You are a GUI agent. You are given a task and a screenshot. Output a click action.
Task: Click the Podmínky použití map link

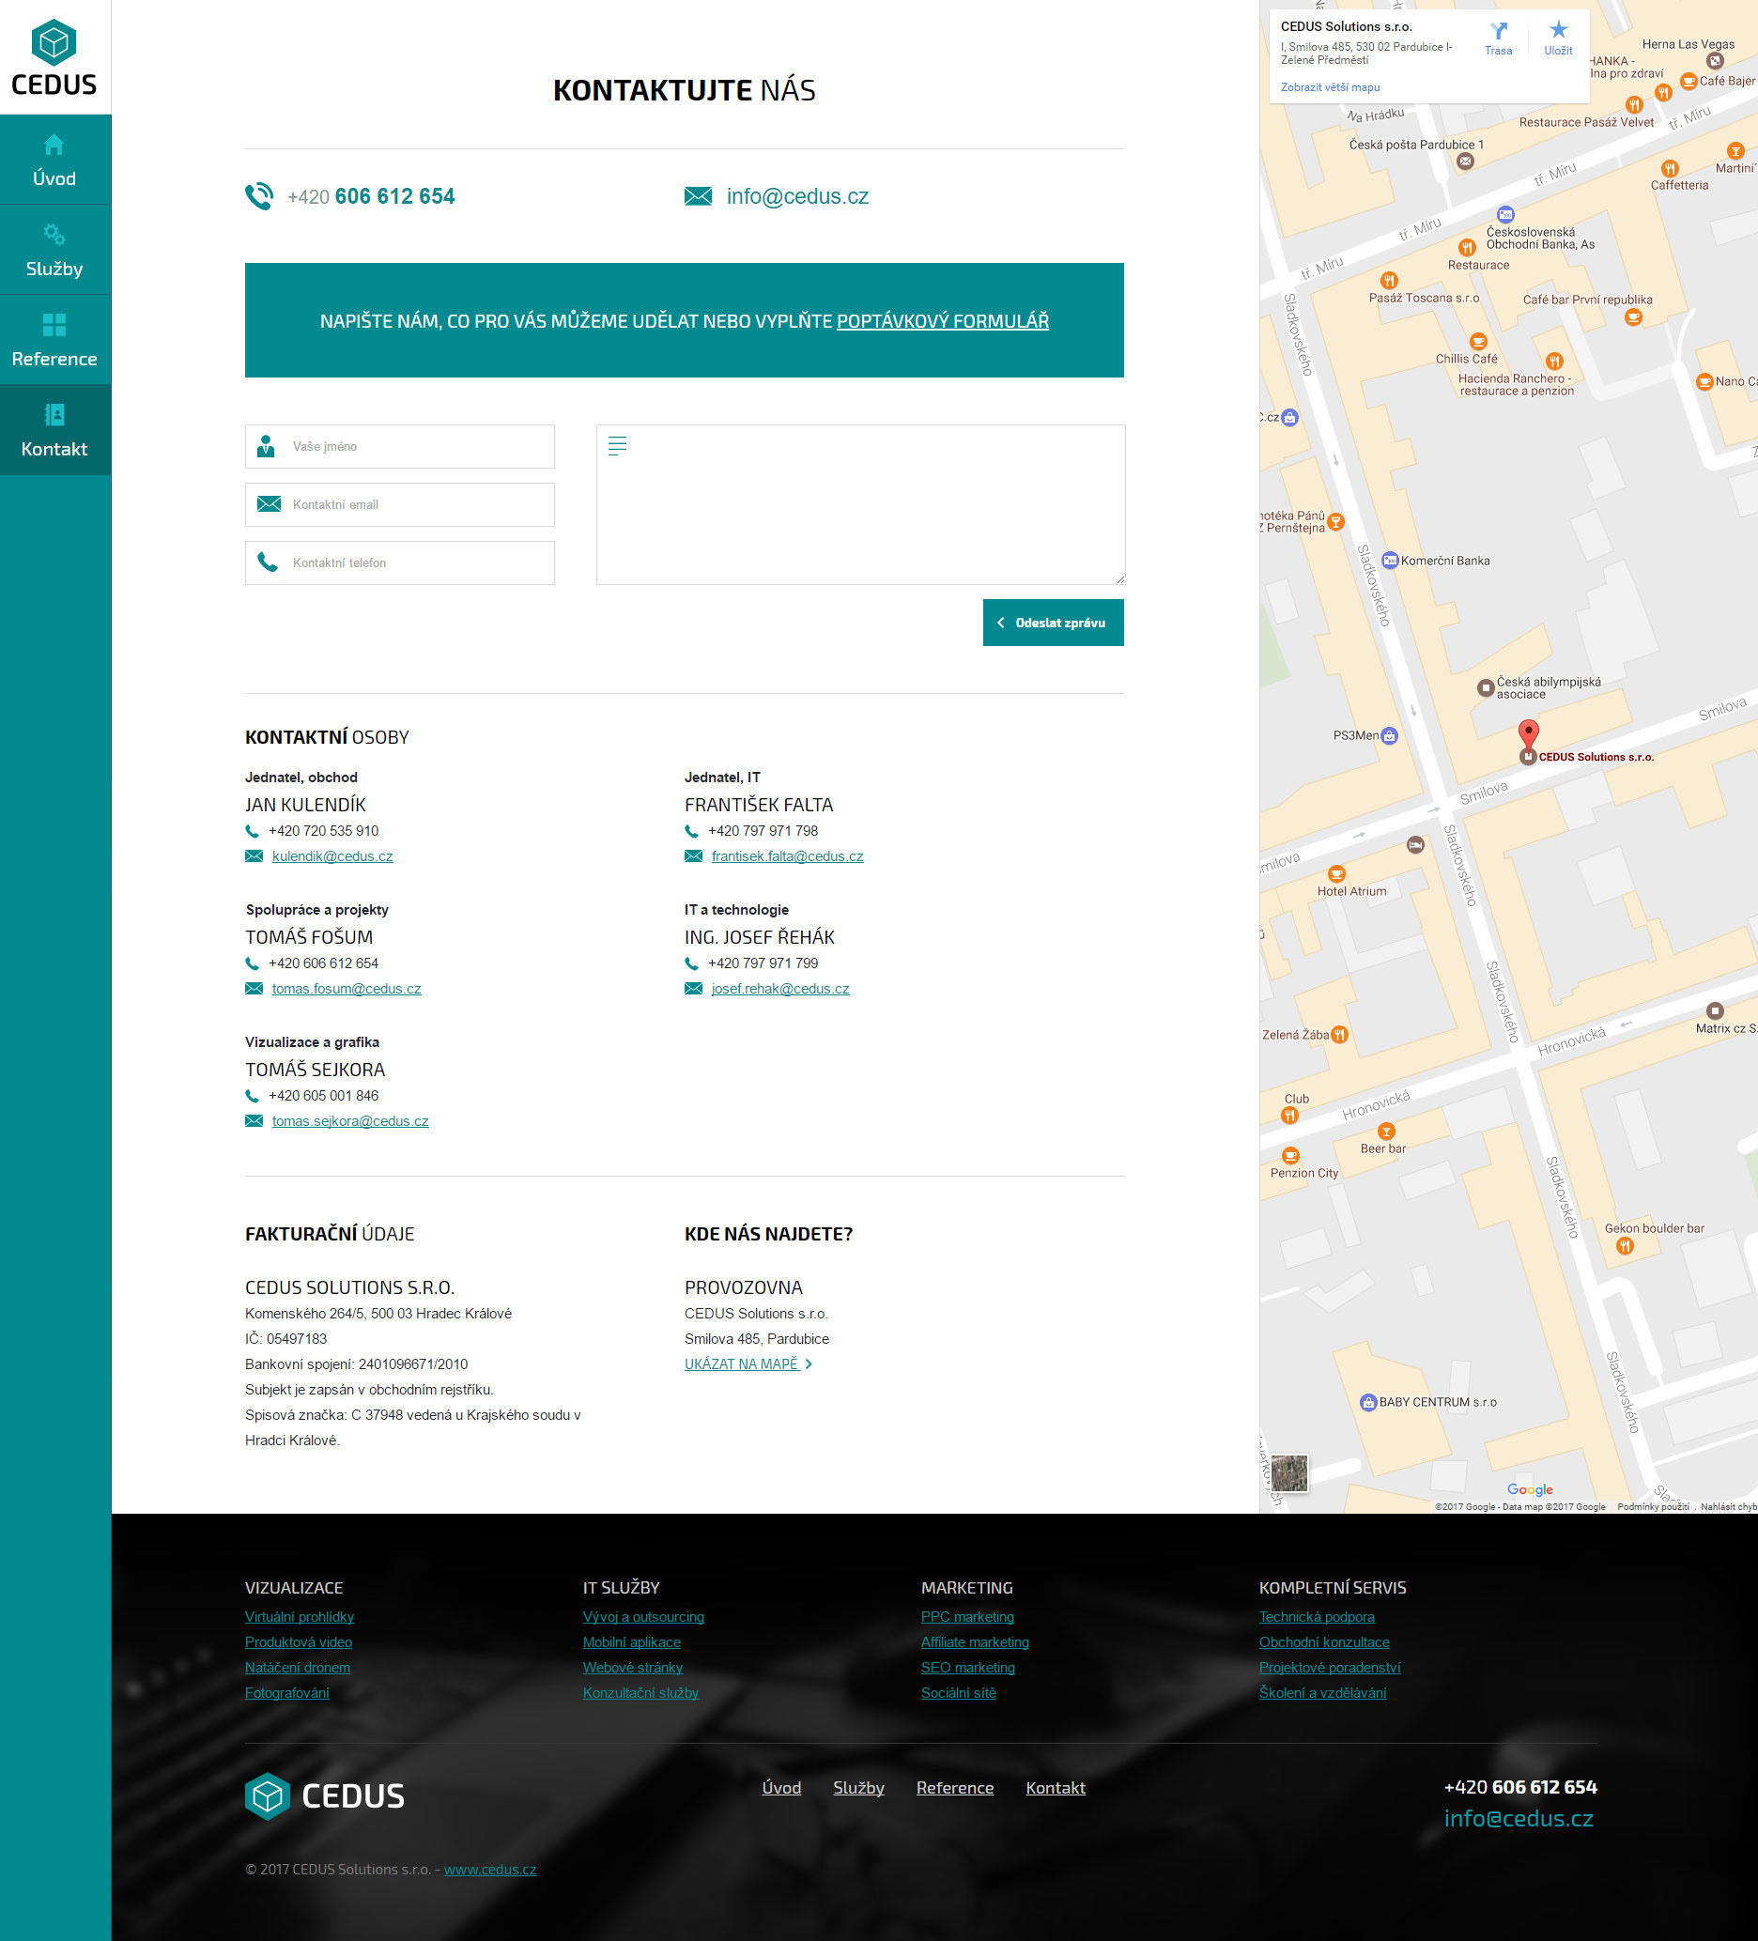click(x=1653, y=1507)
